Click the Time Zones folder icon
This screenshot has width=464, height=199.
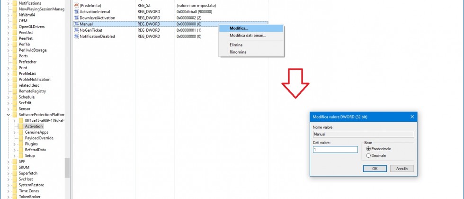coord(15,191)
